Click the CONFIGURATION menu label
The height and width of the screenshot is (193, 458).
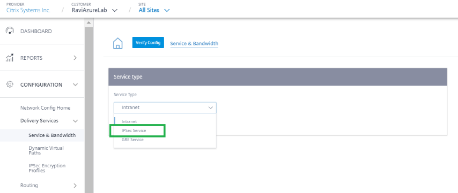[x=41, y=84]
